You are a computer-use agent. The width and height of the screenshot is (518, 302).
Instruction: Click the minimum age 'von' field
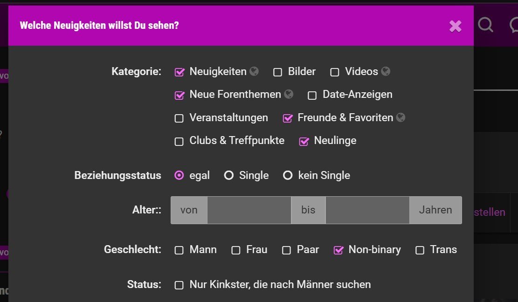click(249, 210)
